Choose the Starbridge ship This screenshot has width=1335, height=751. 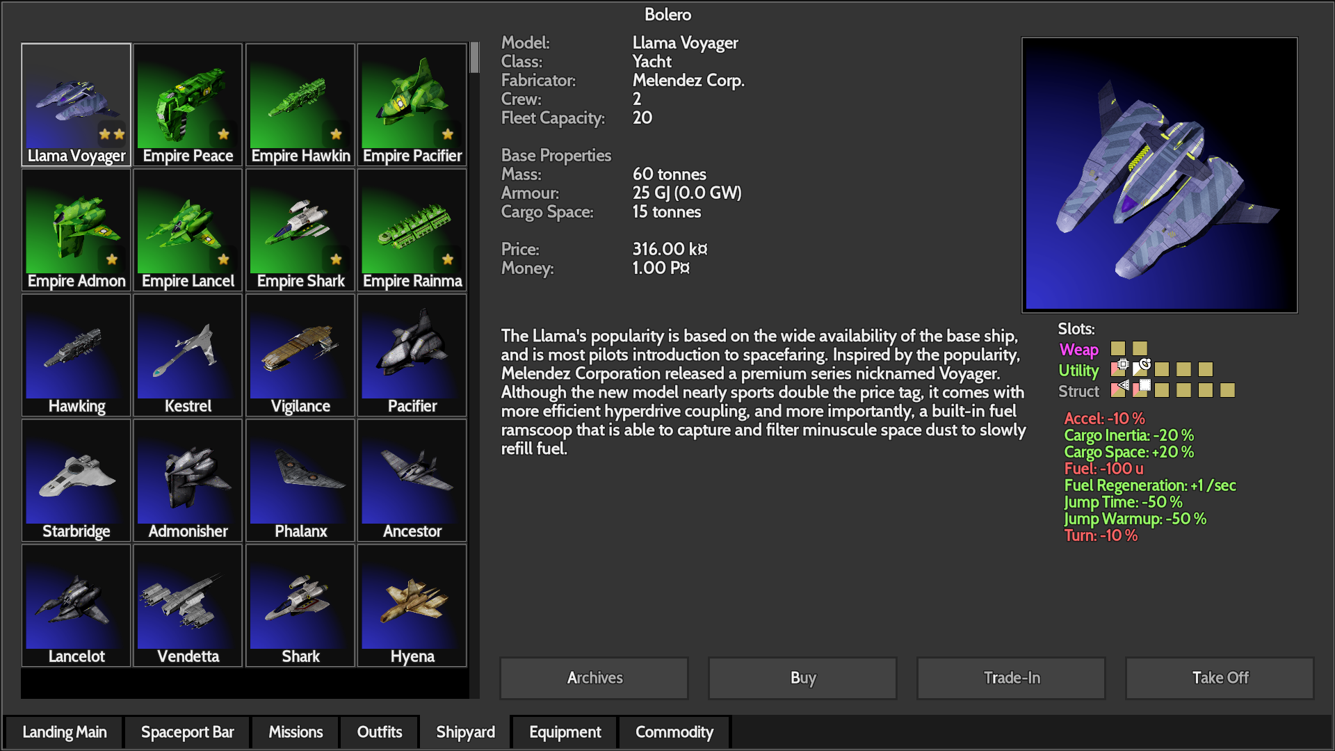click(x=76, y=480)
